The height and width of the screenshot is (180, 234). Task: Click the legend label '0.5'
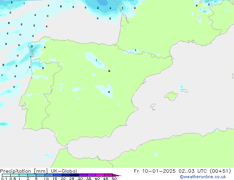coord(13,179)
